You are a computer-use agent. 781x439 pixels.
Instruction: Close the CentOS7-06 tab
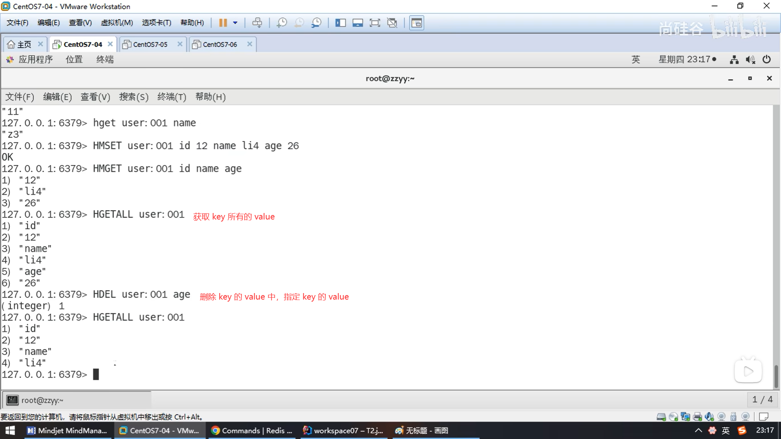point(250,44)
